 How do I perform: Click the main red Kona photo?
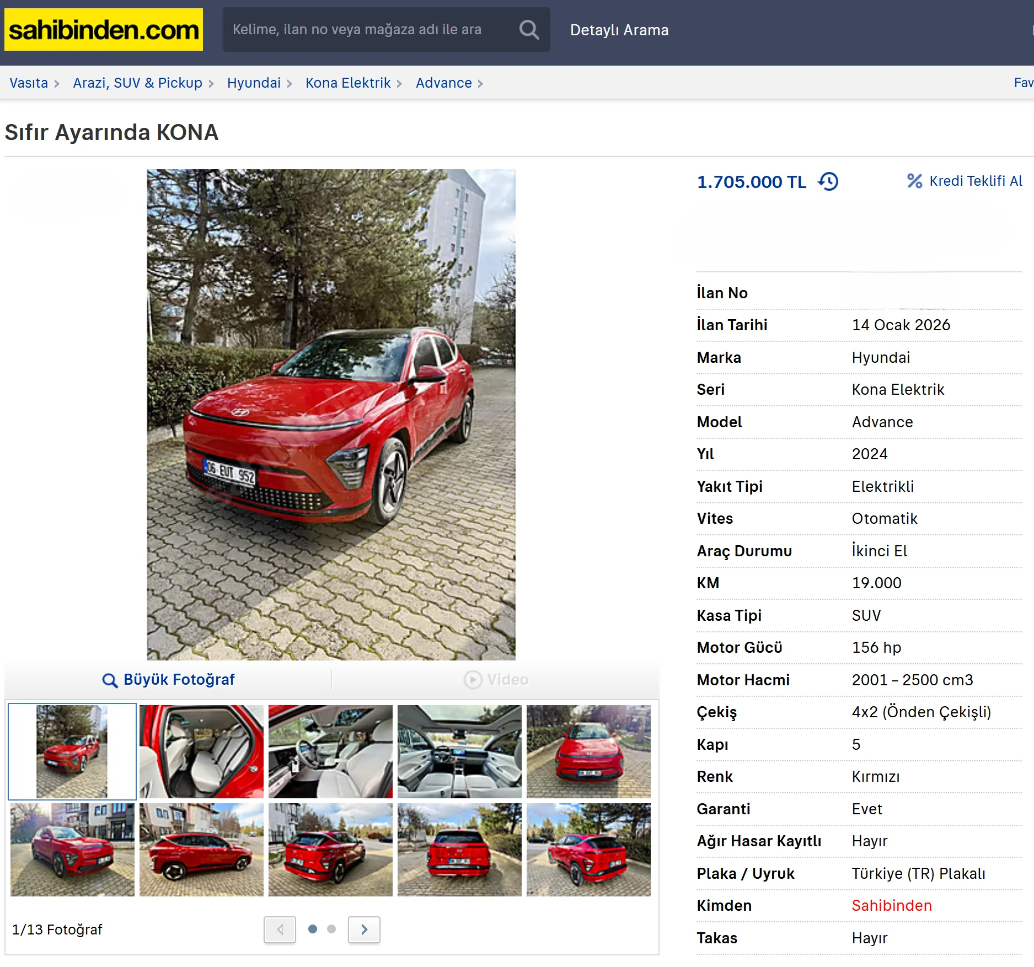coord(331,415)
